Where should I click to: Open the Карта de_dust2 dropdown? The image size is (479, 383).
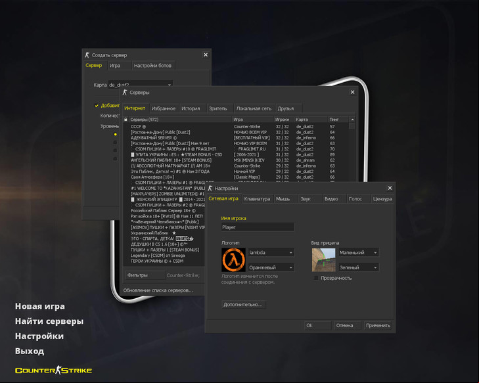(141, 85)
